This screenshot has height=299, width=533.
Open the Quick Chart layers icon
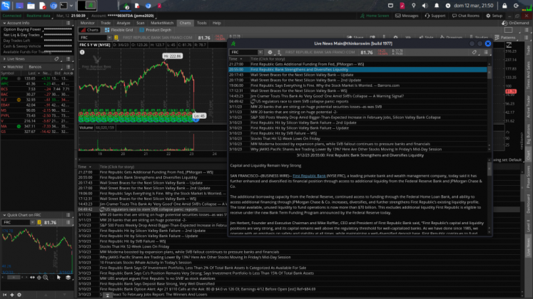(x=68, y=278)
